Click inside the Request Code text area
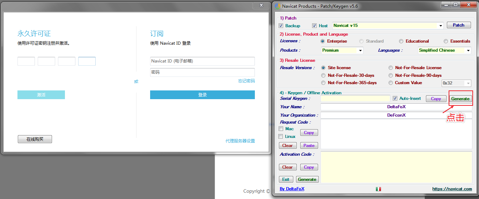 click(x=396, y=134)
